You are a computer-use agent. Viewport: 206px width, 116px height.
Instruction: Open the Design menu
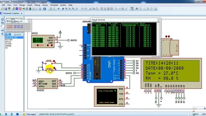[22, 5]
